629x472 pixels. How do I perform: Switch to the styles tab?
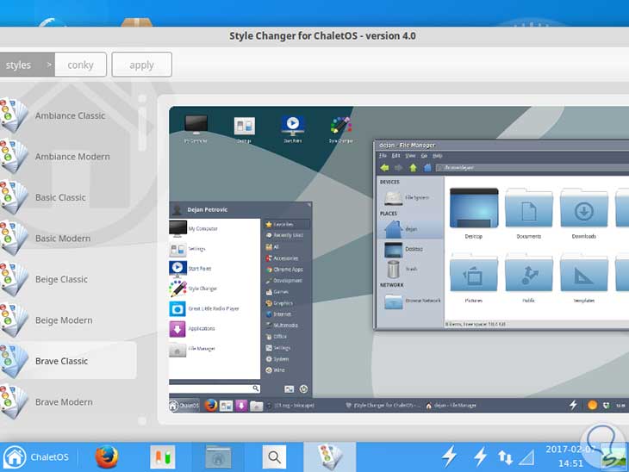pos(27,65)
